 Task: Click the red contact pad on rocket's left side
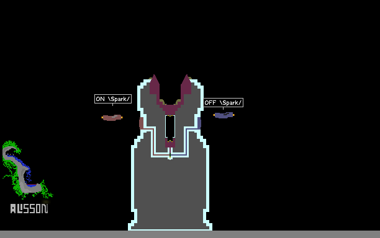(142, 123)
